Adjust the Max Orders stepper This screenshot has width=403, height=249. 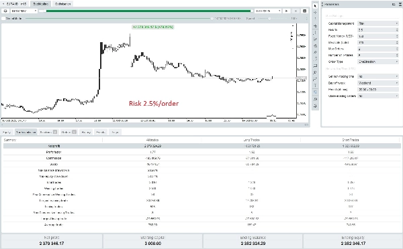(x=397, y=49)
